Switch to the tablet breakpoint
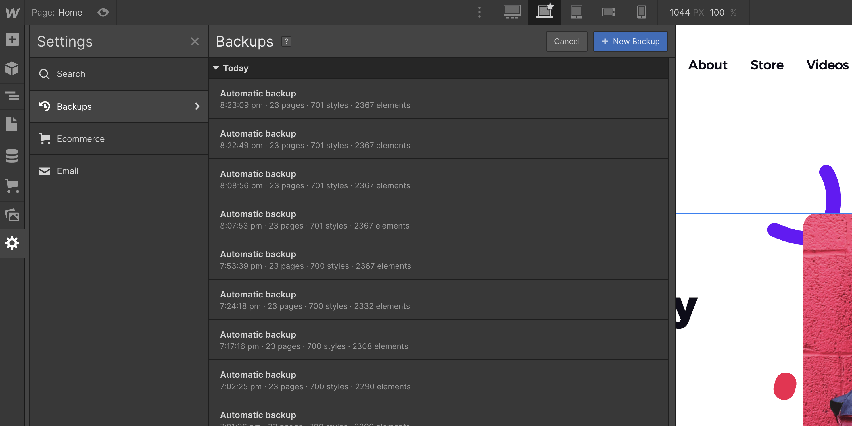 click(576, 12)
